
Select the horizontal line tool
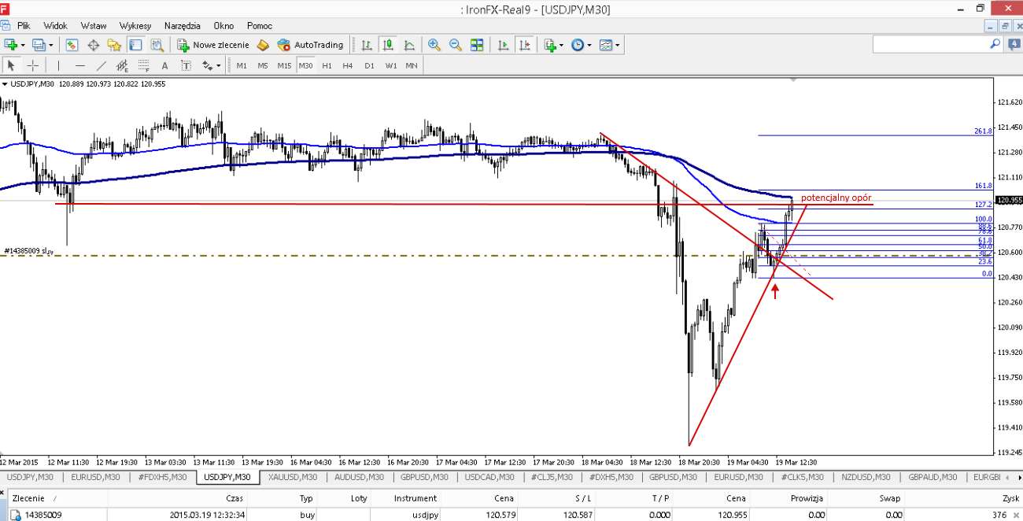click(79, 65)
